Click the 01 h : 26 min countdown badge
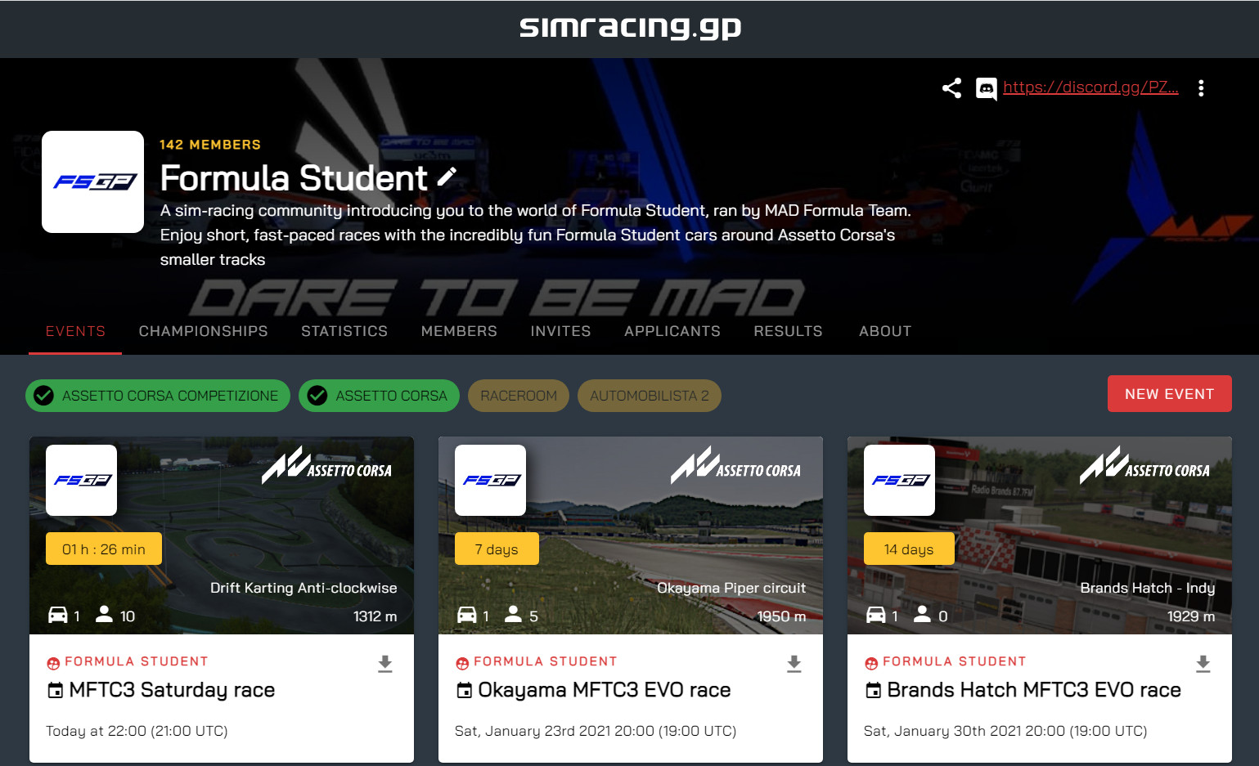1259x766 pixels. (104, 549)
